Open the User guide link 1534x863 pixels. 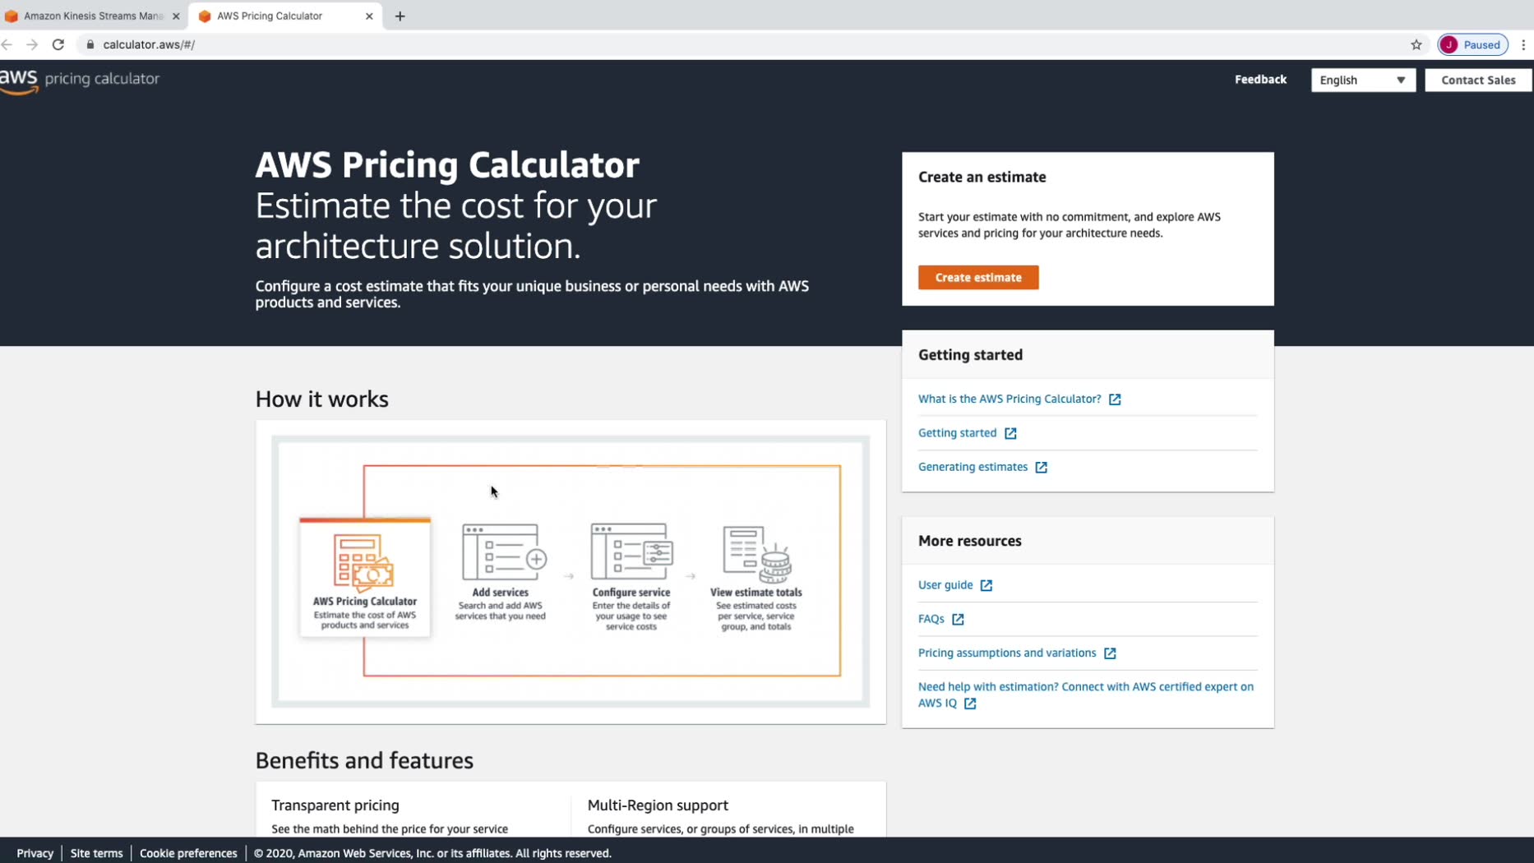click(945, 585)
